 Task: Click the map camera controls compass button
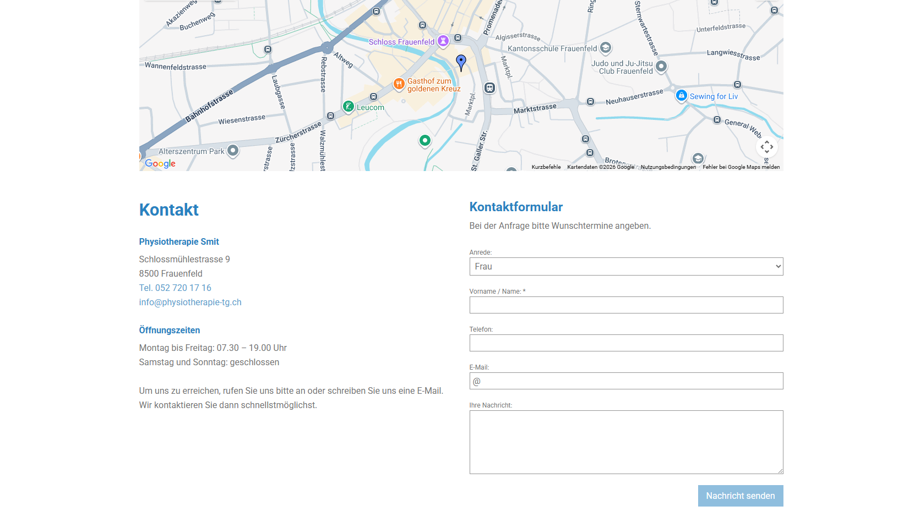[767, 147]
